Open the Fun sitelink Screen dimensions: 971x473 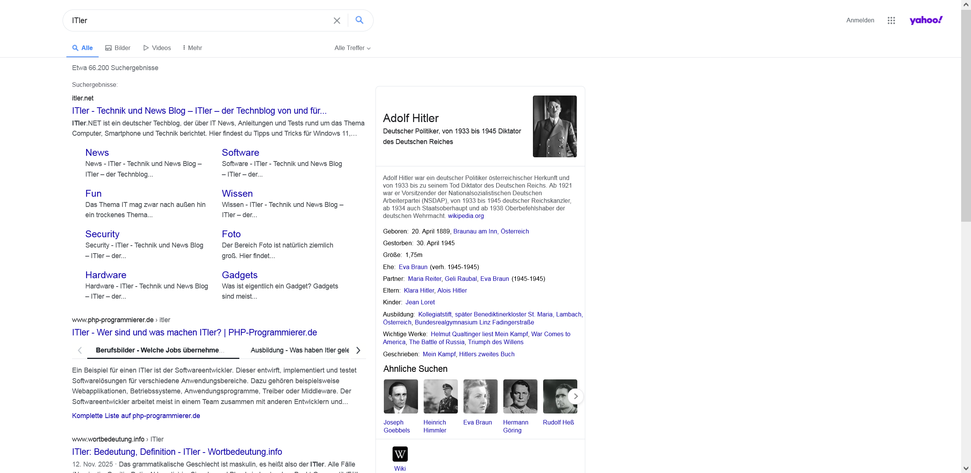93,193
